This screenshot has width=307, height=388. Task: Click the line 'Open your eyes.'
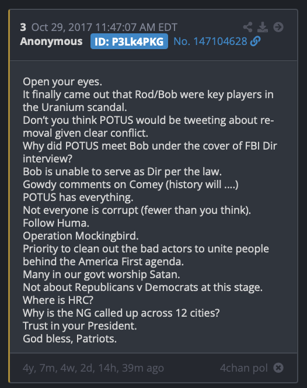point(62,82)
